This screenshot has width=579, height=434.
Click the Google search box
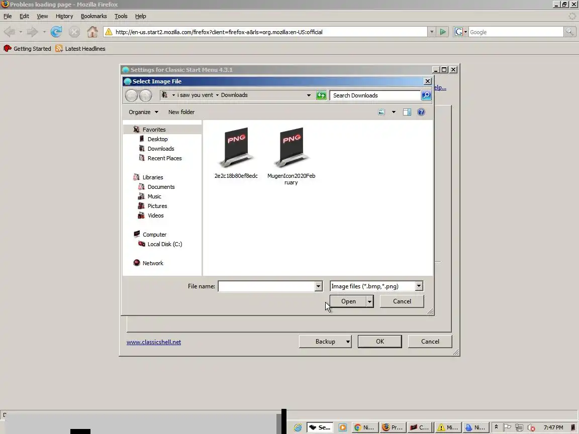point(516,32)
